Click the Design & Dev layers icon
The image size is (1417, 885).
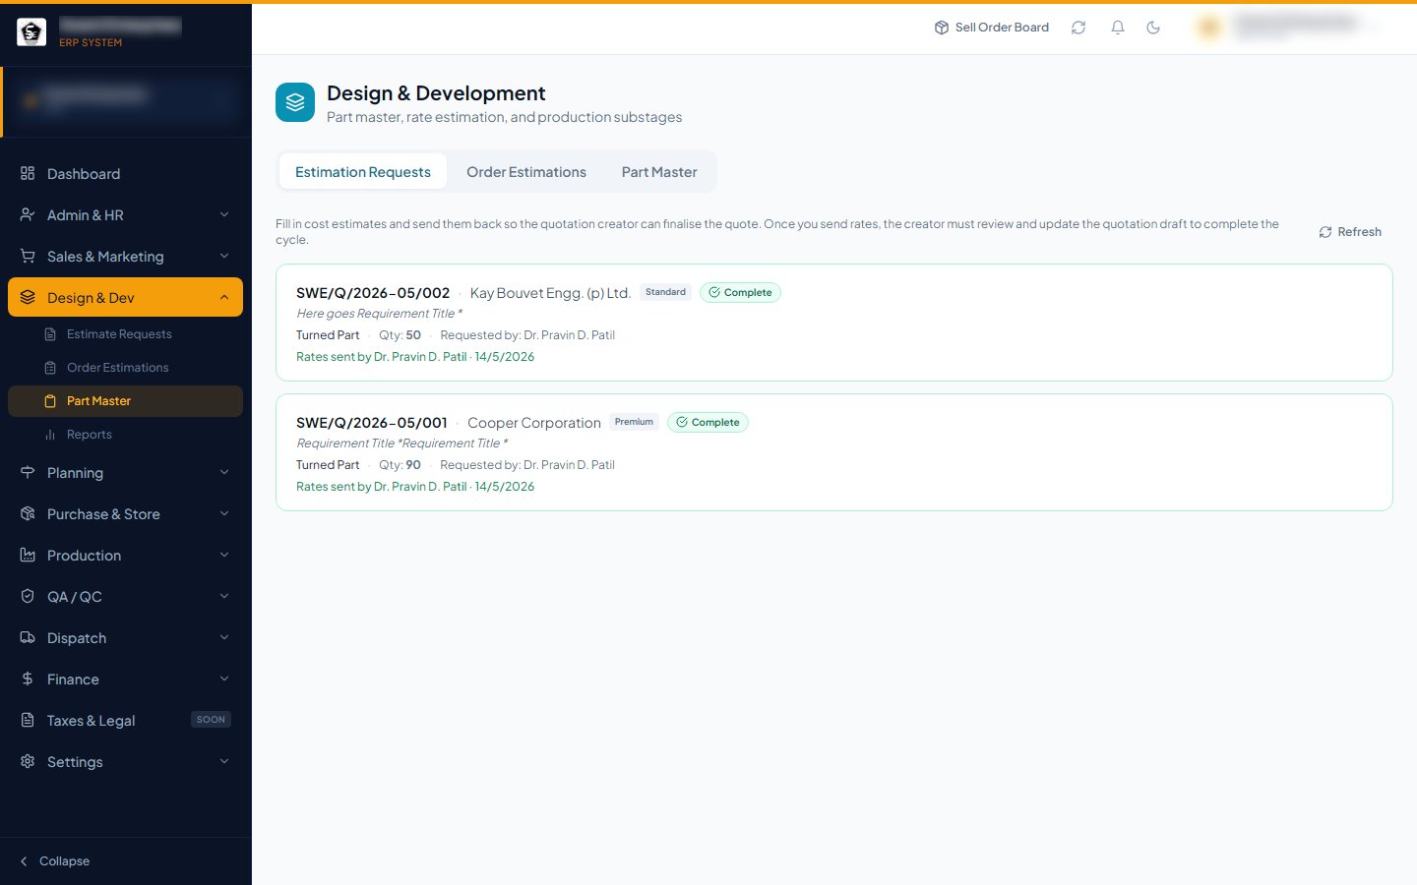coord(28,298)
